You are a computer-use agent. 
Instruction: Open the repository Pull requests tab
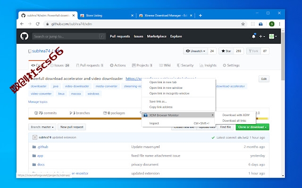(x=90, y=65)
